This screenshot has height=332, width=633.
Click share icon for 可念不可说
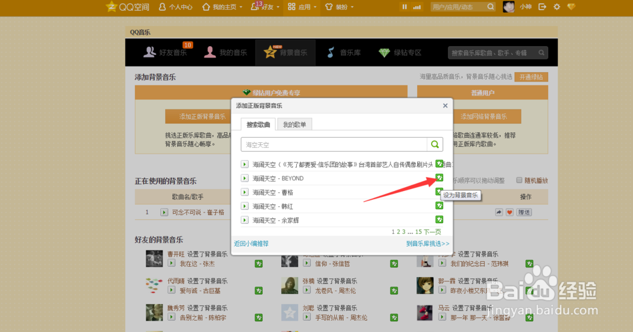click(x=499, y=212)
